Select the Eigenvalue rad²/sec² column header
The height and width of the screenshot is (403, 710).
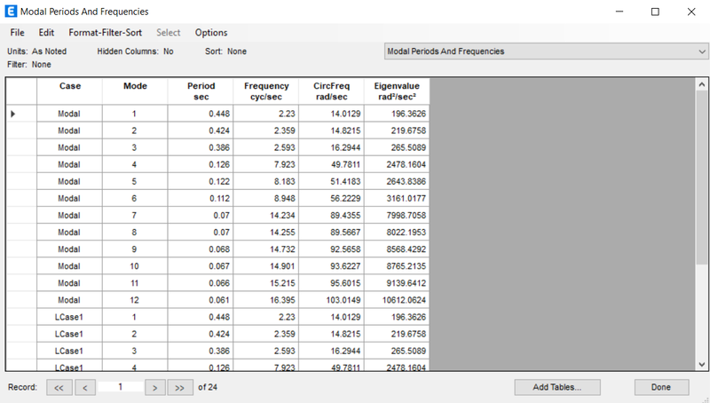[x=397, y=91]
